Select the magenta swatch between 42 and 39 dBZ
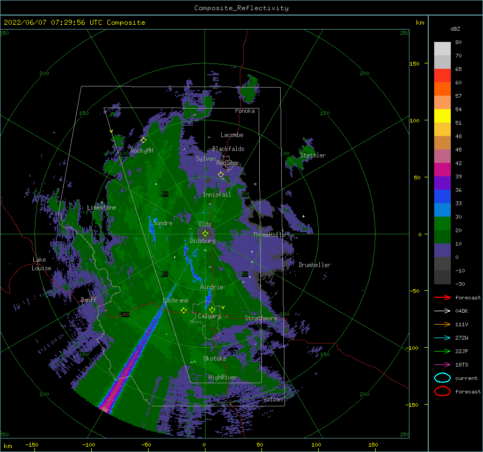This screenshot has height=452, width=483. [442, 170]
